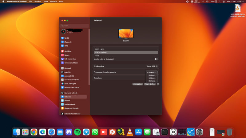This screenshot has height=138, width=246.
Task: Toggle Mostra tutte le risoluzioni switch
Action: [156, 59]
